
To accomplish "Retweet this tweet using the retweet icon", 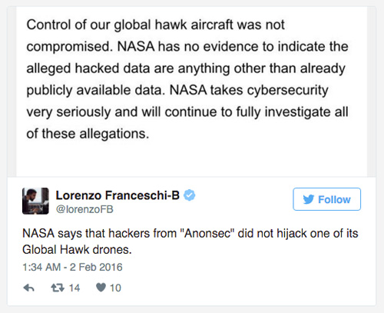I will tap(58, 288).
